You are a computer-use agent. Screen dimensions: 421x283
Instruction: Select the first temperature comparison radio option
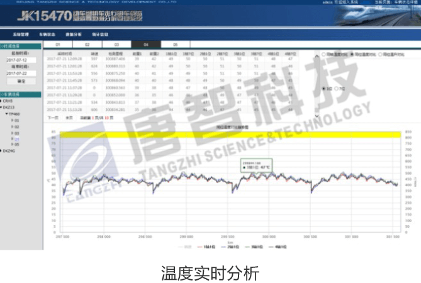coord(323,55)
